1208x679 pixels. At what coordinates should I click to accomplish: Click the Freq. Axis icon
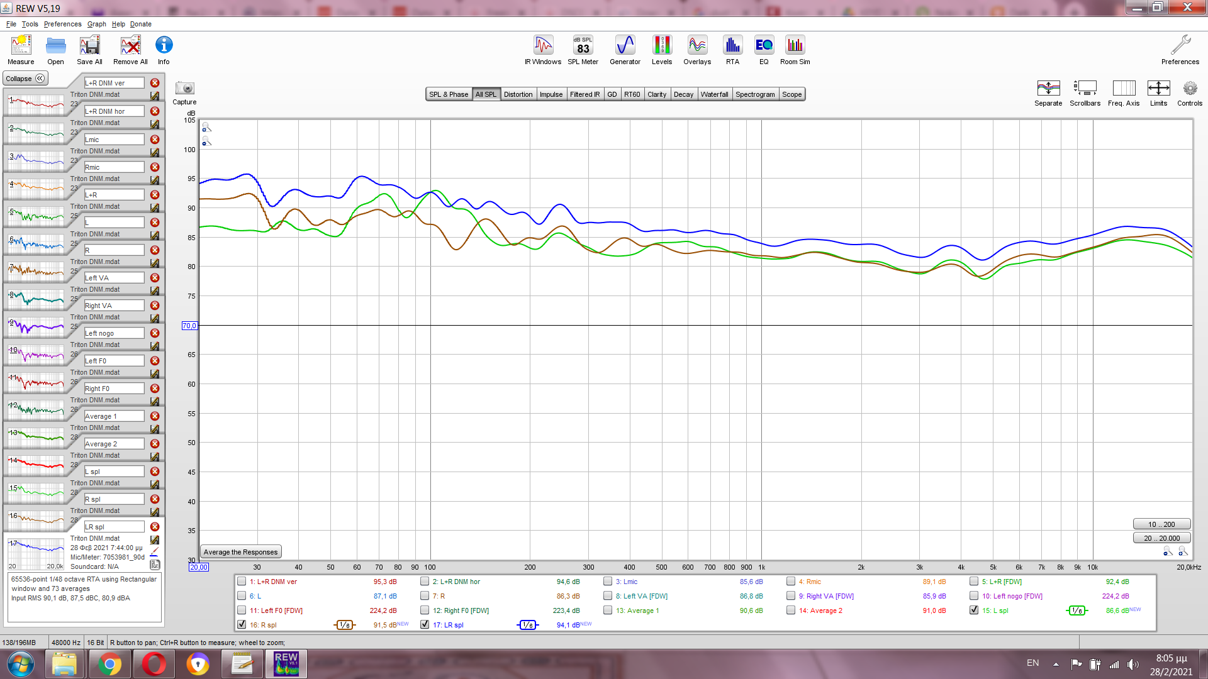point(1124,93)
